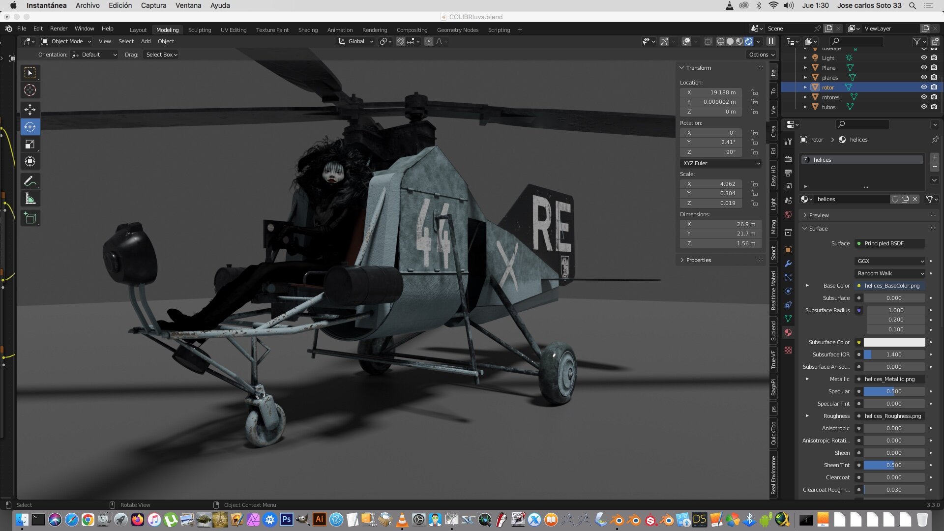This screenshot has height=531, width=944.
Task: Open the Output properties tab icon
Action: pyautogui.click(x=788, y=173)
